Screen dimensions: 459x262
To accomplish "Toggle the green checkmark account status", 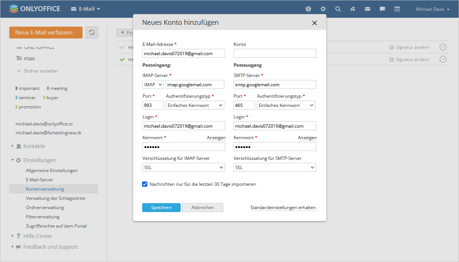I will point(123,59).
